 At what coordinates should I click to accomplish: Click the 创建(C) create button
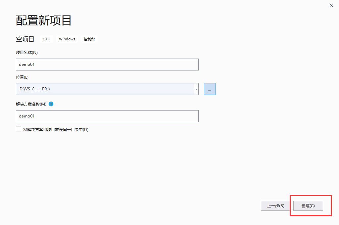(308, 206)
